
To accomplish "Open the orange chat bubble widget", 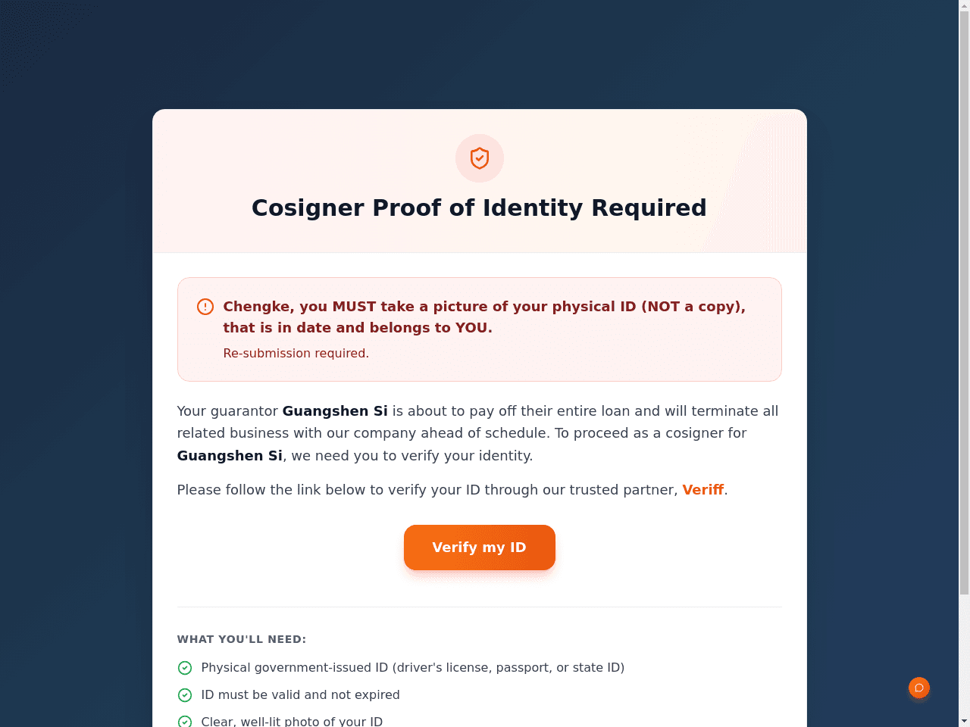I will tap(919, 688).
